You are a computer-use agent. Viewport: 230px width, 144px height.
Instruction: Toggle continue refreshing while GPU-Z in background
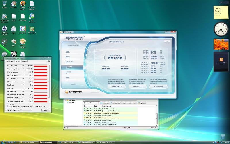click(x=7, y=106)
